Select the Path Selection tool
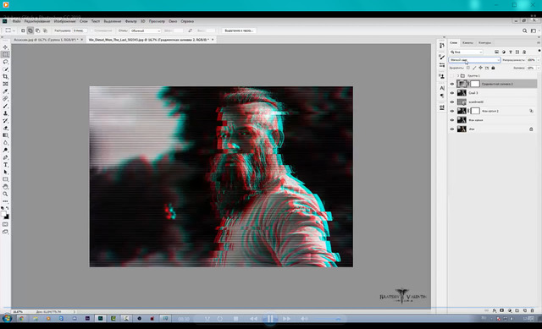This screenshot has width=542, height=329. pyautogui.click(x=5, y=172)
